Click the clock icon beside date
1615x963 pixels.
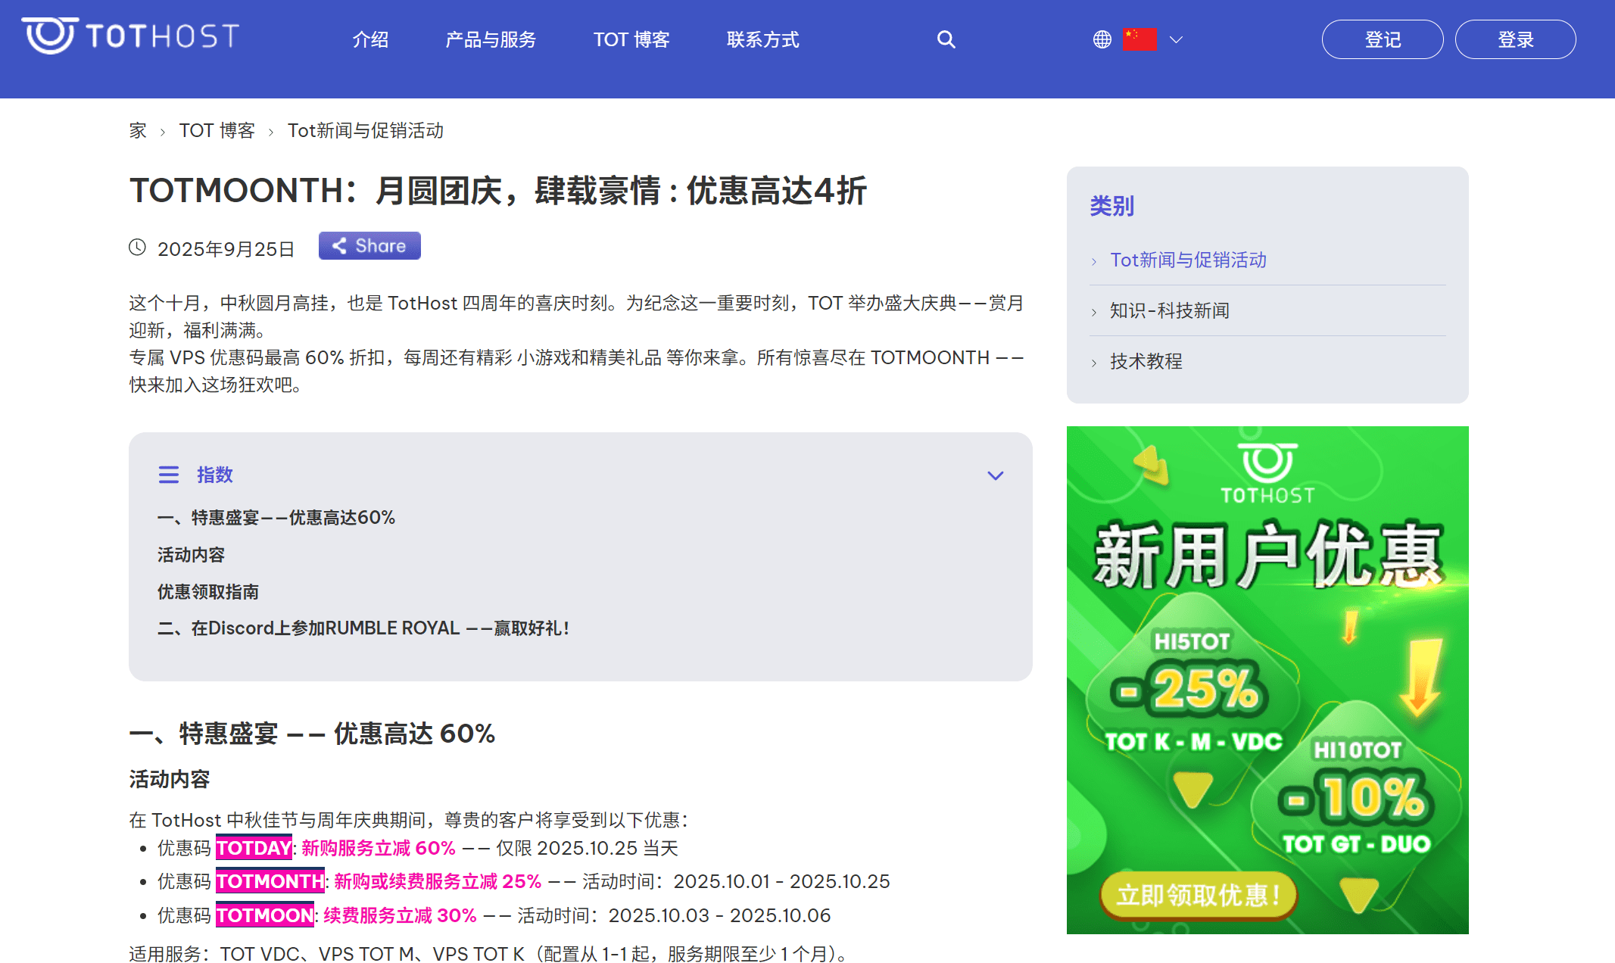pos(137,248)
